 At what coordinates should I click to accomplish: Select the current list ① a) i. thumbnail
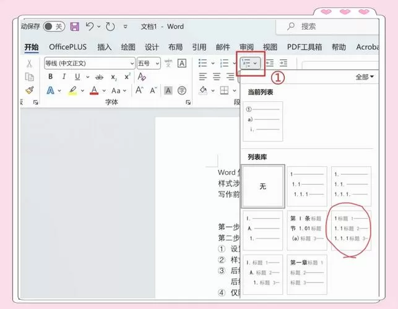[262, 121]
